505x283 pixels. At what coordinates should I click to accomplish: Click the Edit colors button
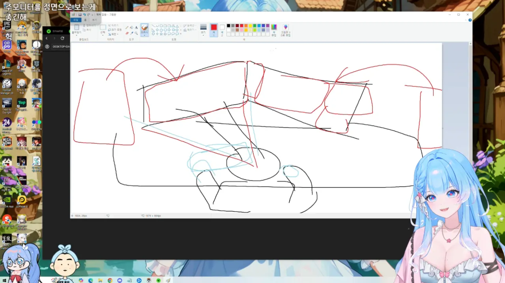274,30
